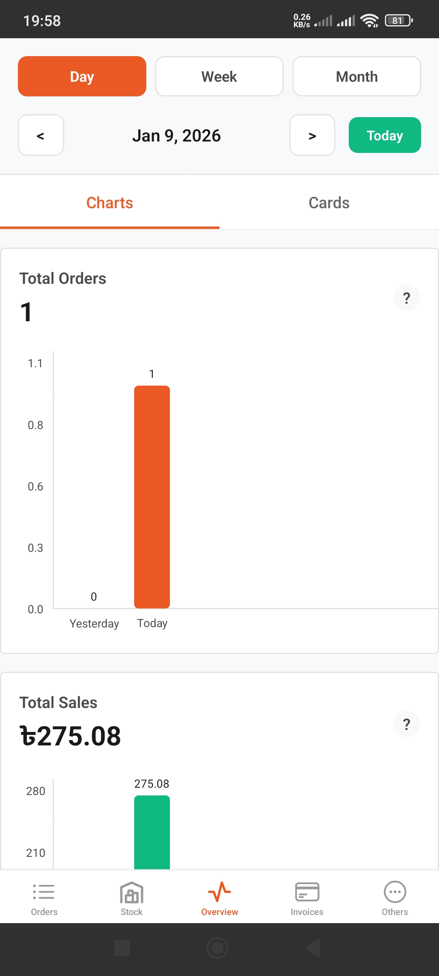Viewport: 439px width, 976px height.
Task: Select the Day period toggle
Action: click(82, 76)
